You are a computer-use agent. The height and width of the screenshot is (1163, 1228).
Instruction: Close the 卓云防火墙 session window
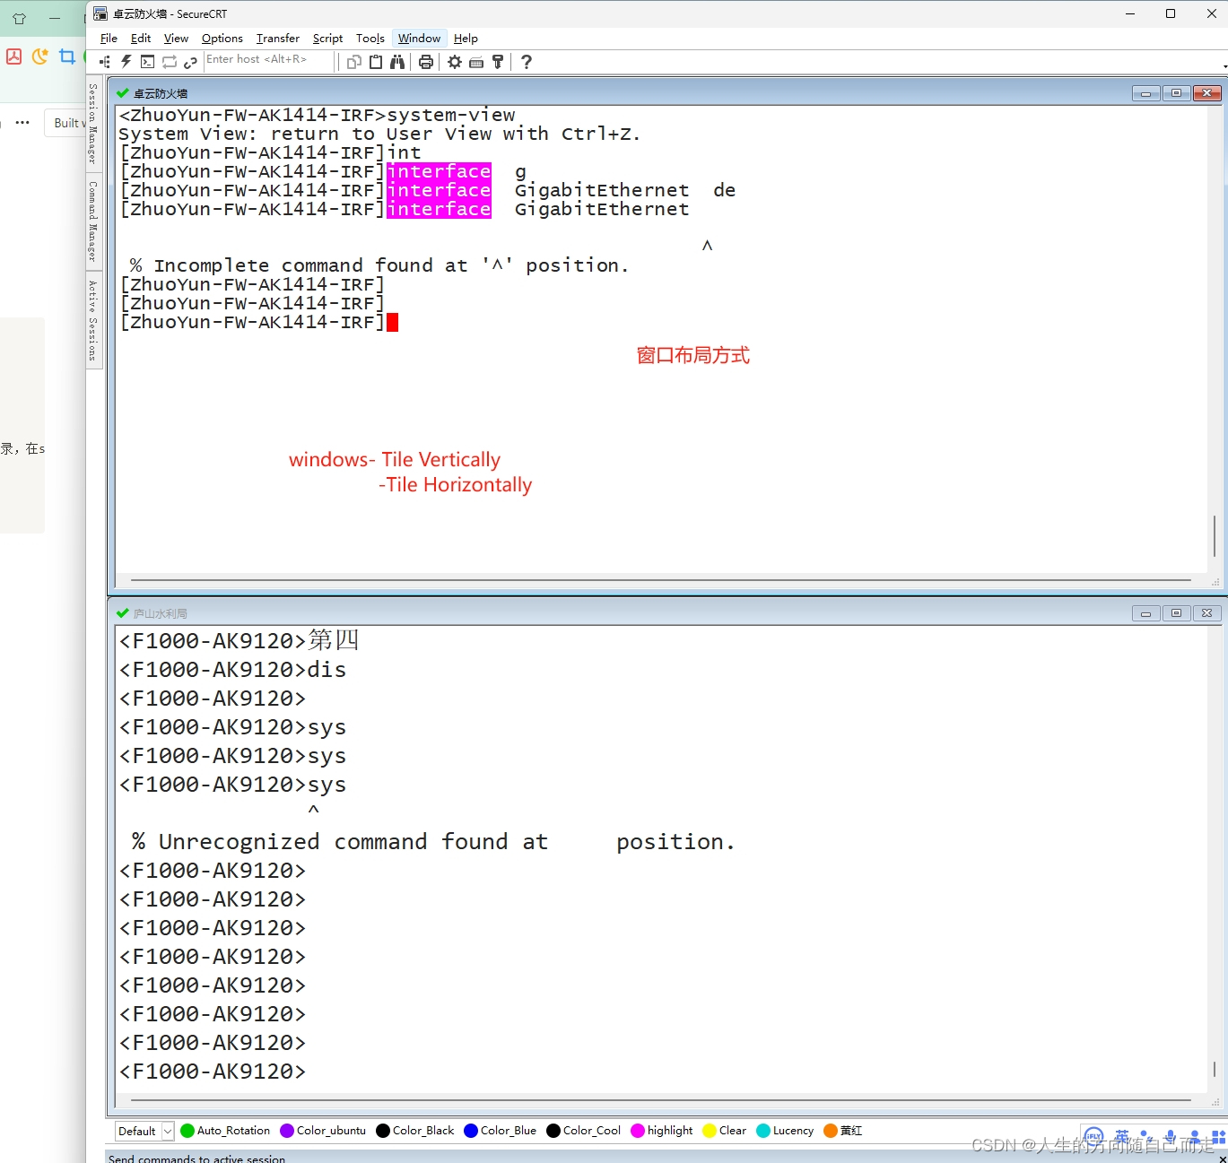(1206, 93)
